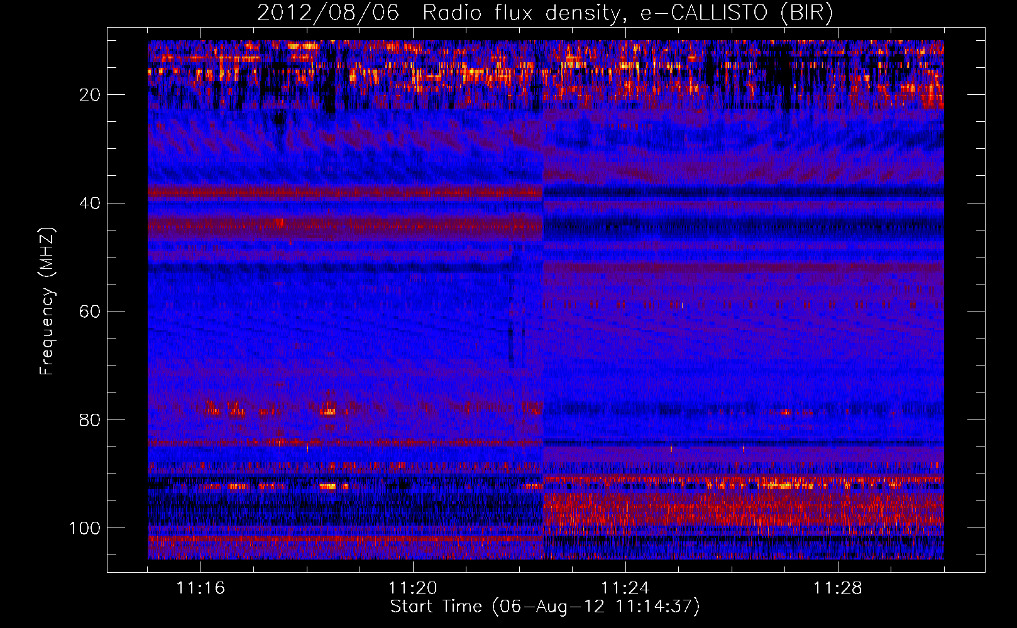Click the 60 MHz frequency tick label
This screenshot has width=1017, height=628.
(x=90, y=311)
